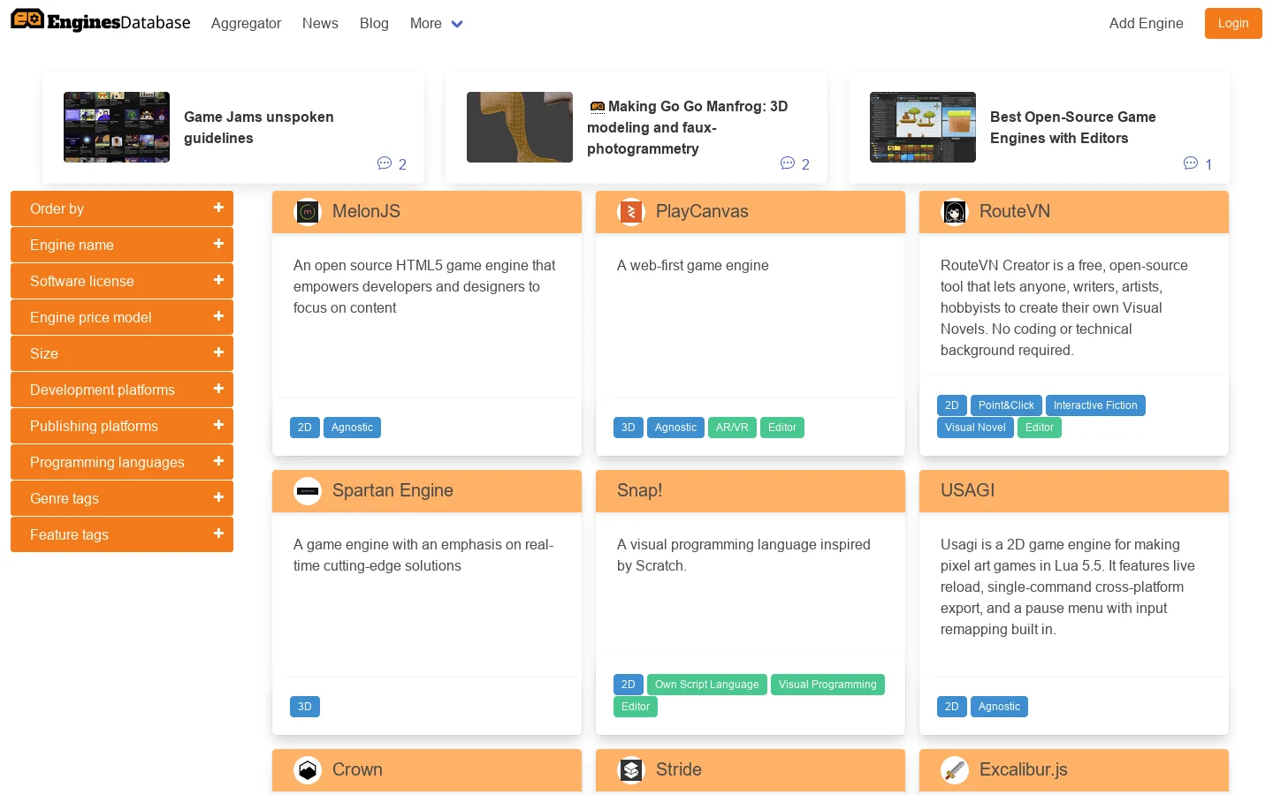Click the Editor tag on Snap! card

(636, 707)
